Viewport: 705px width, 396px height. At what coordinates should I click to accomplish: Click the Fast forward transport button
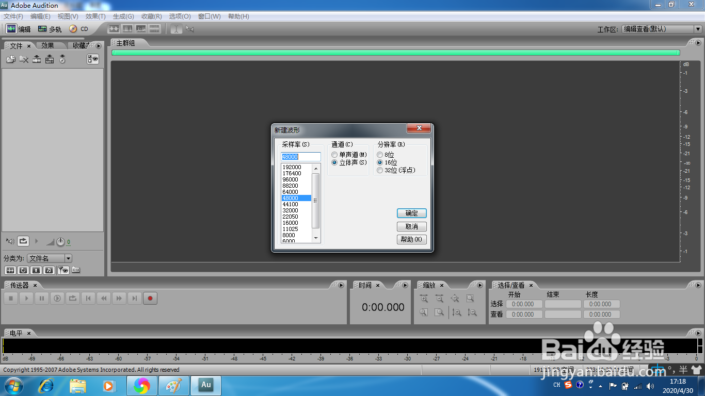[119, 298]
